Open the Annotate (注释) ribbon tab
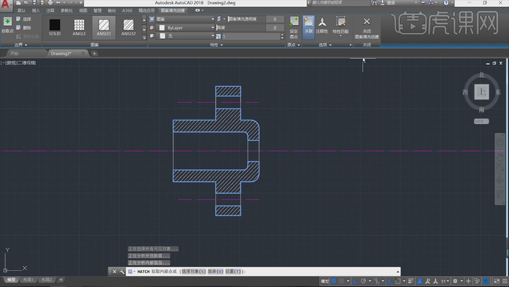Screen dimensions: 509x287 50,10
